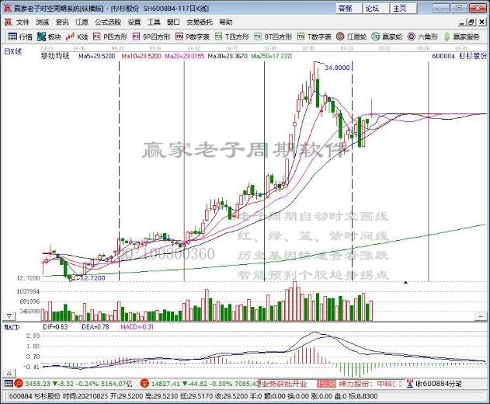The width and height of the screenshot is (490, 404).
Task: Select the Ma250 value text
Action: click(272, 56)
